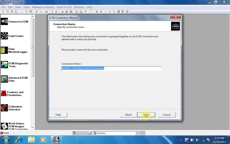Image resolution: width=230 pixels, height=144 pixels.
Task: Click sidebar scroll down arrow
Action: click(32, 128)
